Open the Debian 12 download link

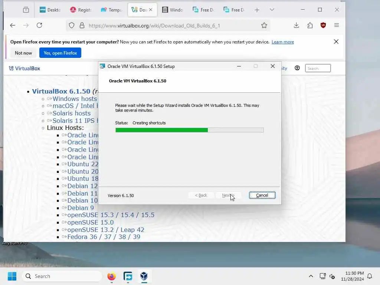(82, 186)
